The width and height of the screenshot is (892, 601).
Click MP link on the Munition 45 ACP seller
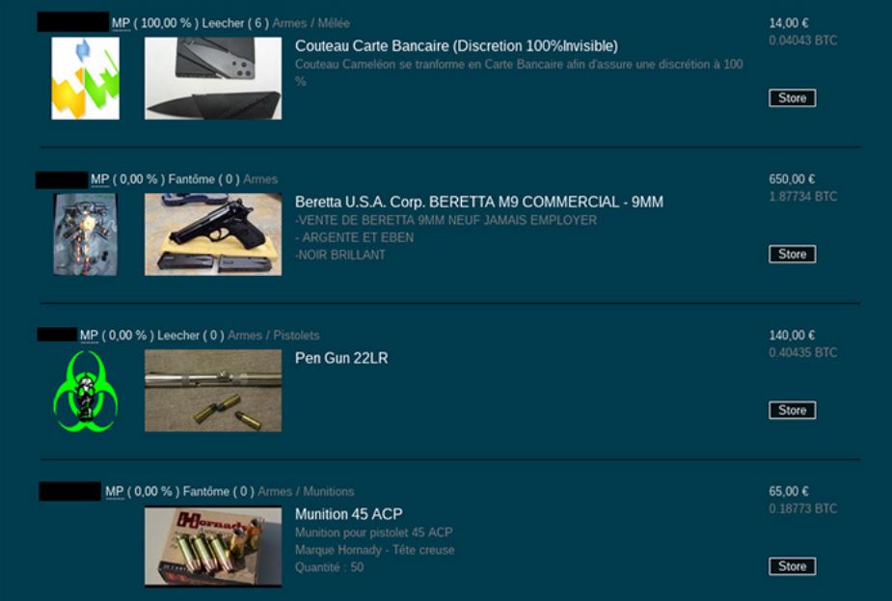[115, 491]
